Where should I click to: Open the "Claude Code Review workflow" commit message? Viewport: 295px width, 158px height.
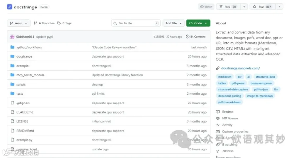[114, 47]
